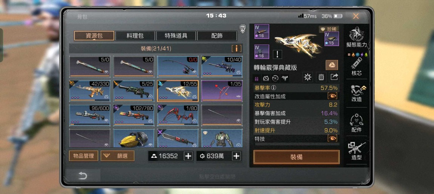Image resolution: width=434 pixels, height=194 pixels.
Task: Click the trash can delete icon
Action: pyautogui.click(x=321, y=77)
